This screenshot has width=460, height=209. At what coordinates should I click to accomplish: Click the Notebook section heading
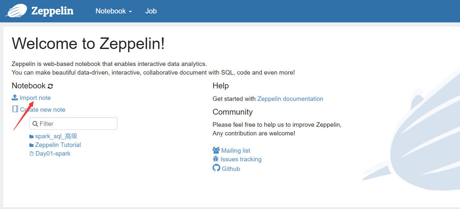[x=29, y=86]
